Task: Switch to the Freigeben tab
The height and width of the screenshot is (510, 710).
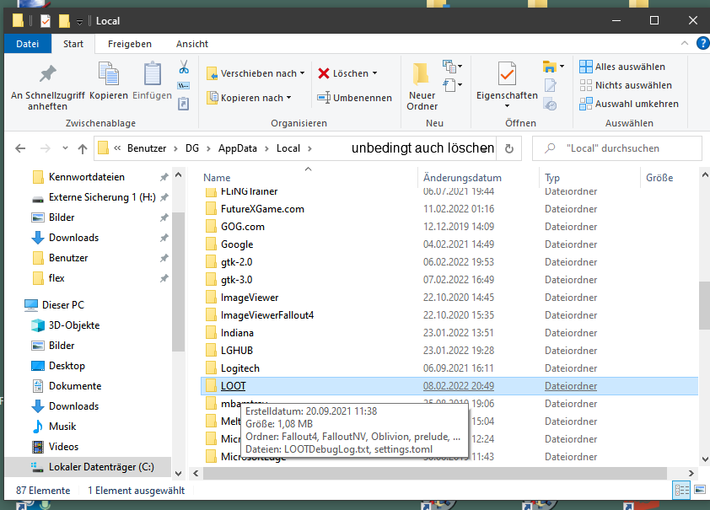Action: 130,44
